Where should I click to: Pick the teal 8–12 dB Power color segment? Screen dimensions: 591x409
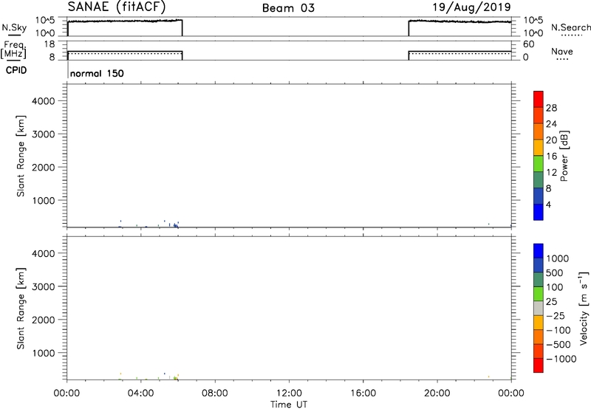pos(539,179)
